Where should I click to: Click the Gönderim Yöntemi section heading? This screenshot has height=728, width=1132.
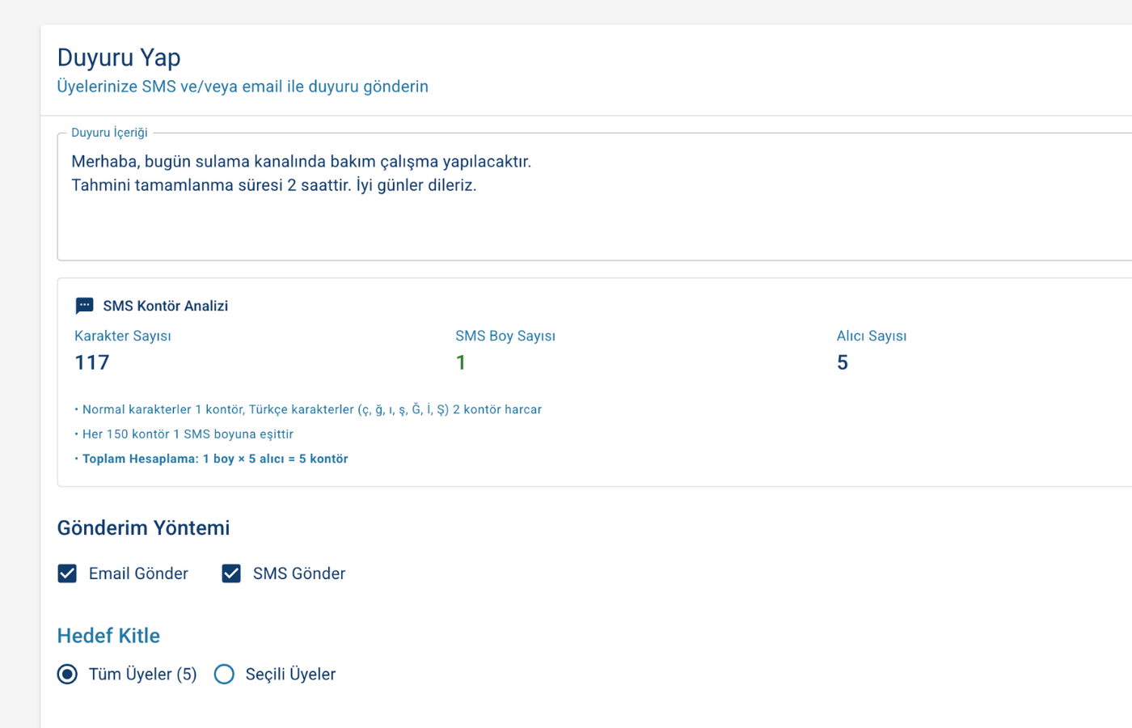pyautogui.click(x=143, y=528)
